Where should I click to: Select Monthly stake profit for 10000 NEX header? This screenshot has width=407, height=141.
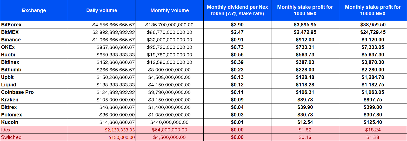pyautogui.click(x=373, y=11)
